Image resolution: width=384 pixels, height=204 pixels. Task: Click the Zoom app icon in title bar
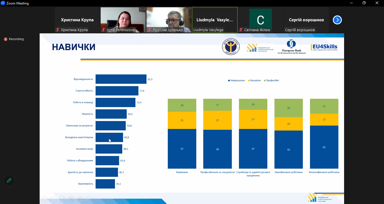(x=3, y=3)
